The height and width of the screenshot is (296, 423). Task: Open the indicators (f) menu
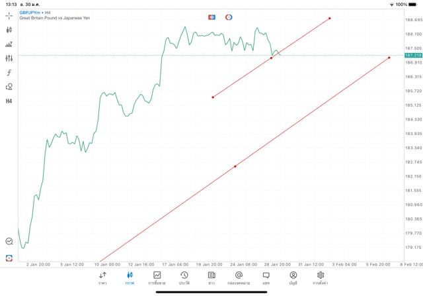coord(9,72)
